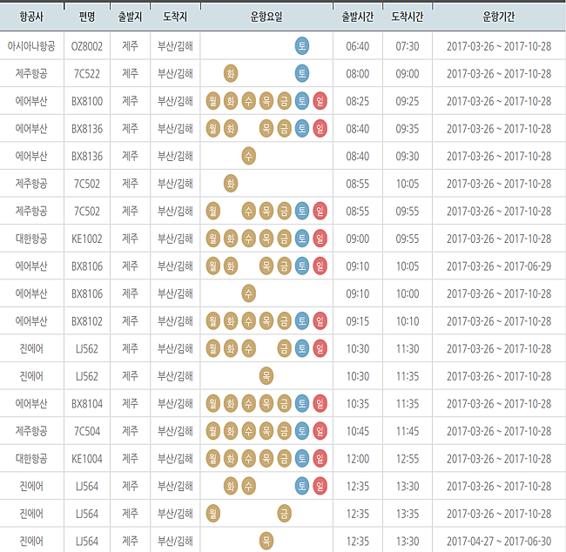The width and height of the screenshot is (566, 552).
Task: Click flight number 7C504
Action: 87,431
